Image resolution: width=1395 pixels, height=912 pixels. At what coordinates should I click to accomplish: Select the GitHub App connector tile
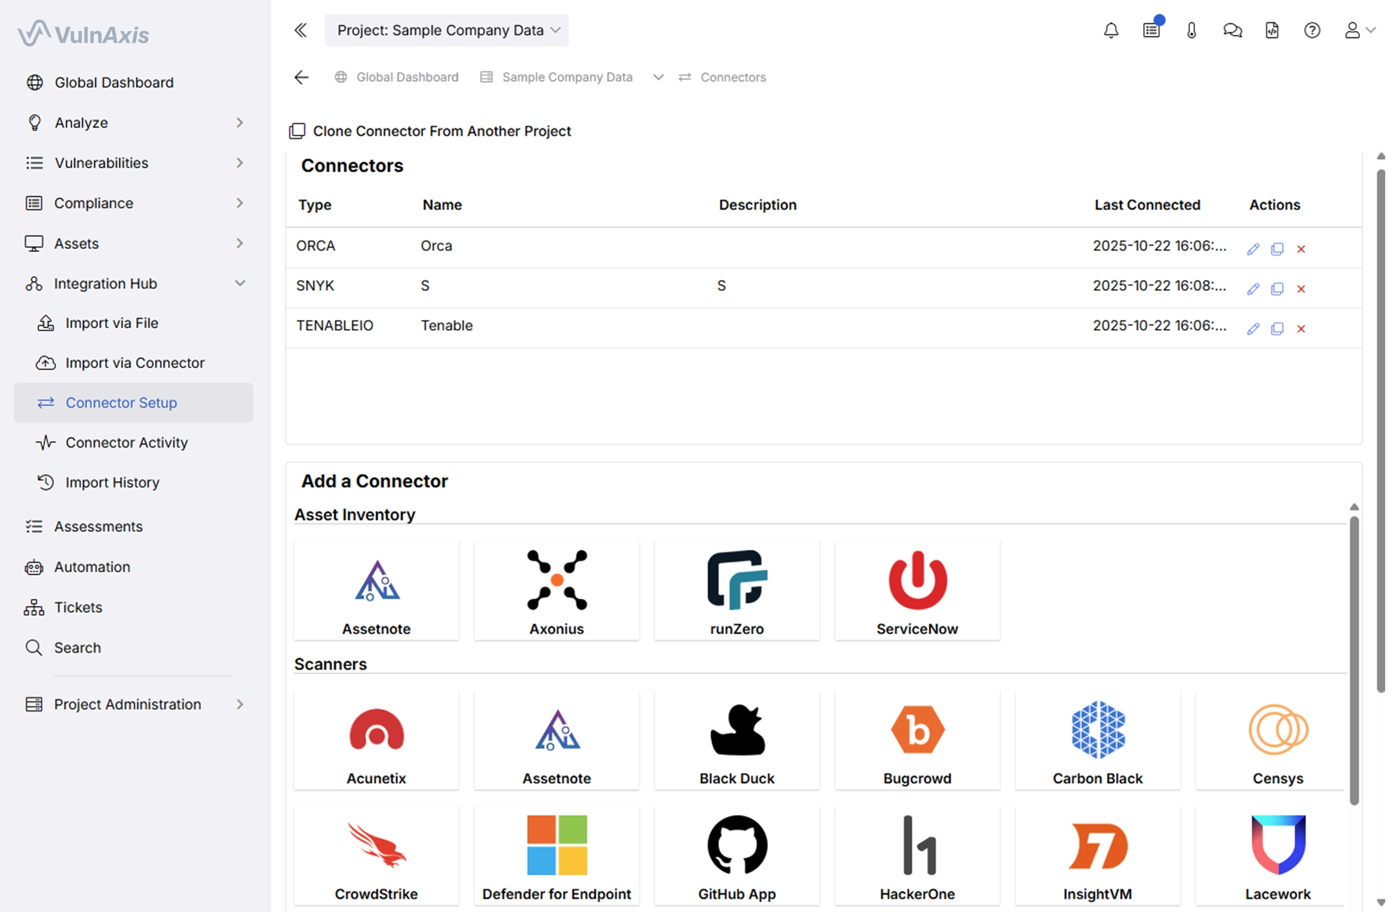[737, 856]
